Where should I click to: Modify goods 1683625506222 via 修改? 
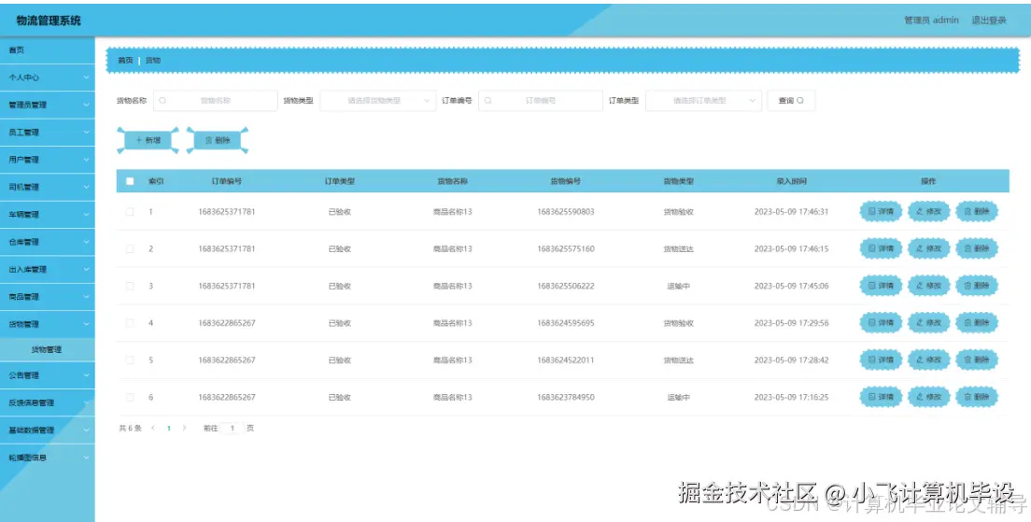928,286
